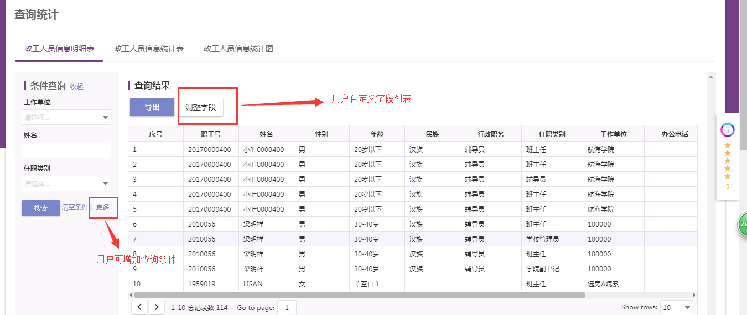Go to next page arrow

pyautogui.click(x=157, y=307)
